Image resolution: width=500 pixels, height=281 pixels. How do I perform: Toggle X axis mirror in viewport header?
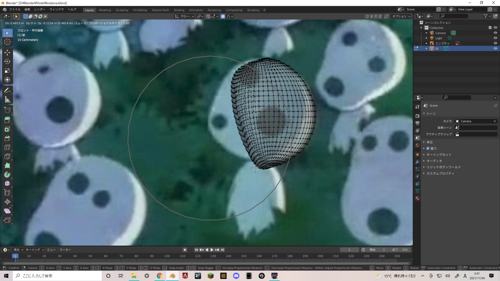[x=371, y=17]
